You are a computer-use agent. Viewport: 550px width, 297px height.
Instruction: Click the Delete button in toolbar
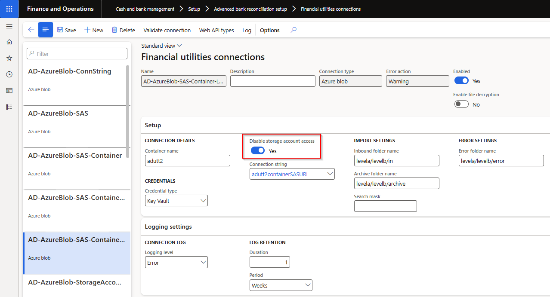point(123,30)
